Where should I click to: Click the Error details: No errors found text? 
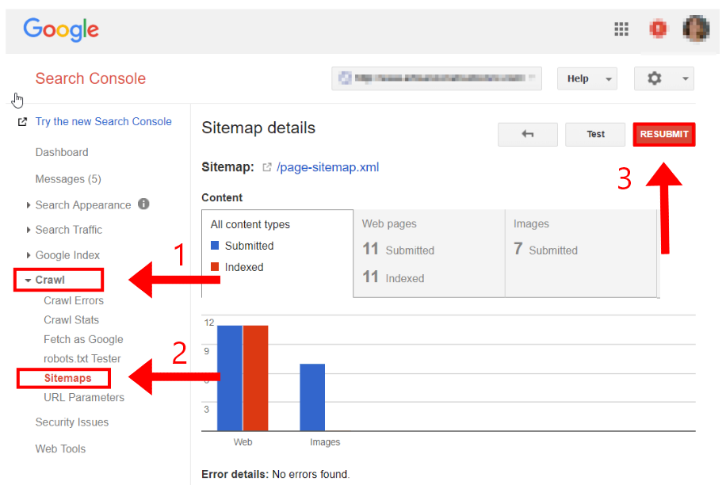276,475
